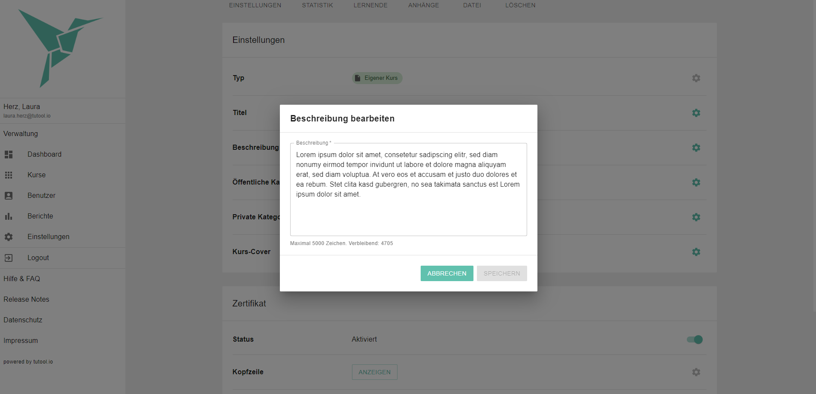
Task: Open the Lernende tab
Action: point(370,5)
